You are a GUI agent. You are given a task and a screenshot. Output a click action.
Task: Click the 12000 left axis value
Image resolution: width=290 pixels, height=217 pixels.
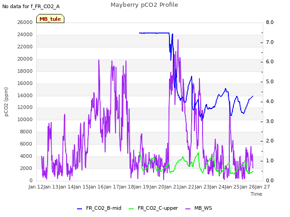25,107
